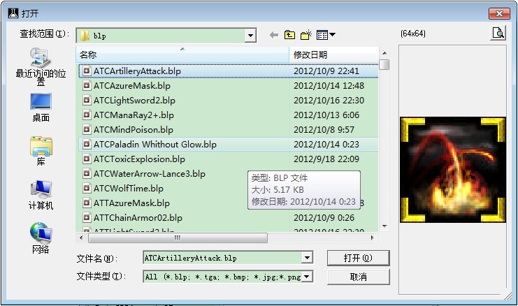Select file name ATCWolfTime.blp

tap(128, 189)
